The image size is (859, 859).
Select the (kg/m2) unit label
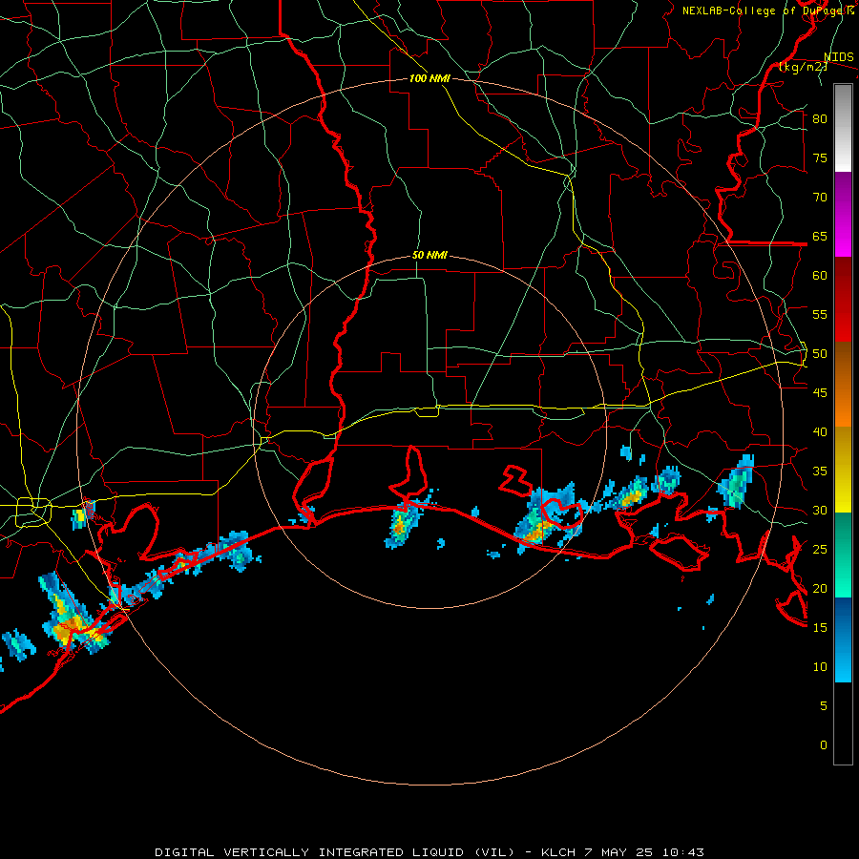tap(803, 67)
